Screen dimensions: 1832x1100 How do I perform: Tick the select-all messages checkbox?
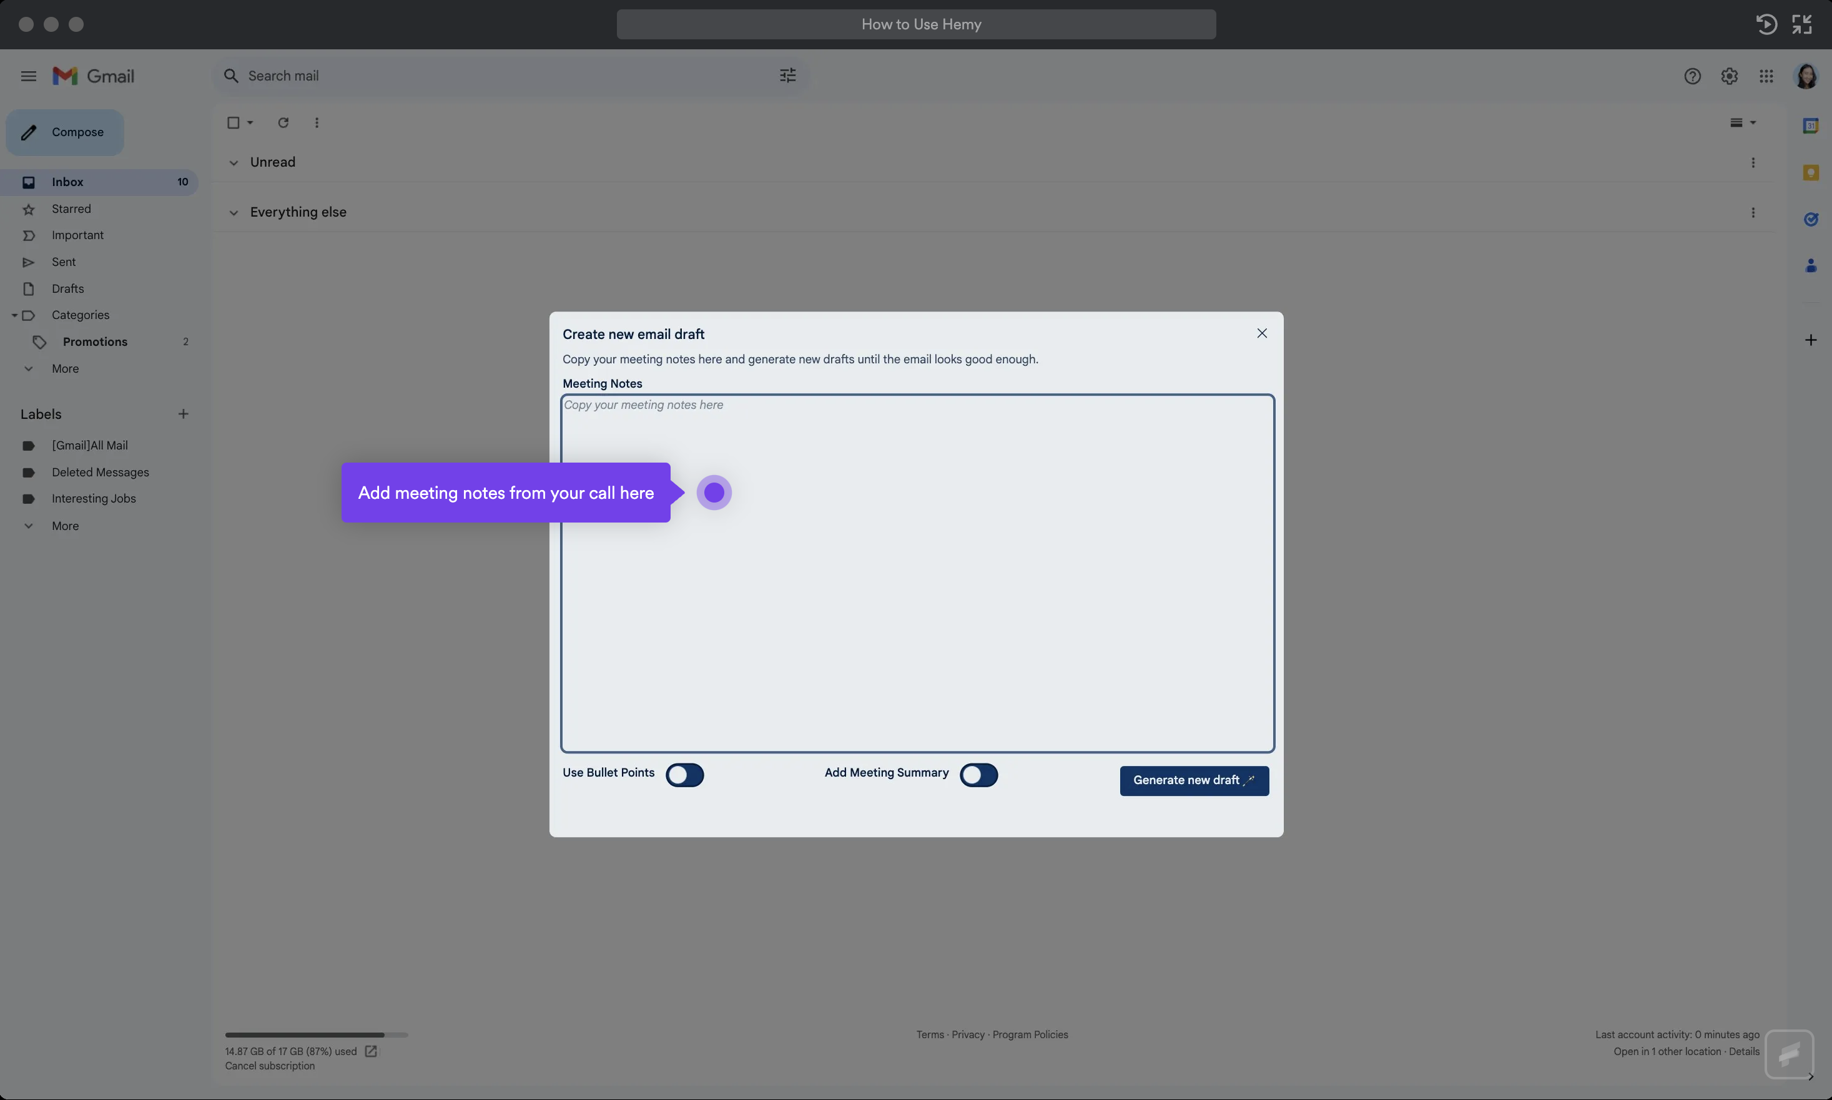(233, 123)
